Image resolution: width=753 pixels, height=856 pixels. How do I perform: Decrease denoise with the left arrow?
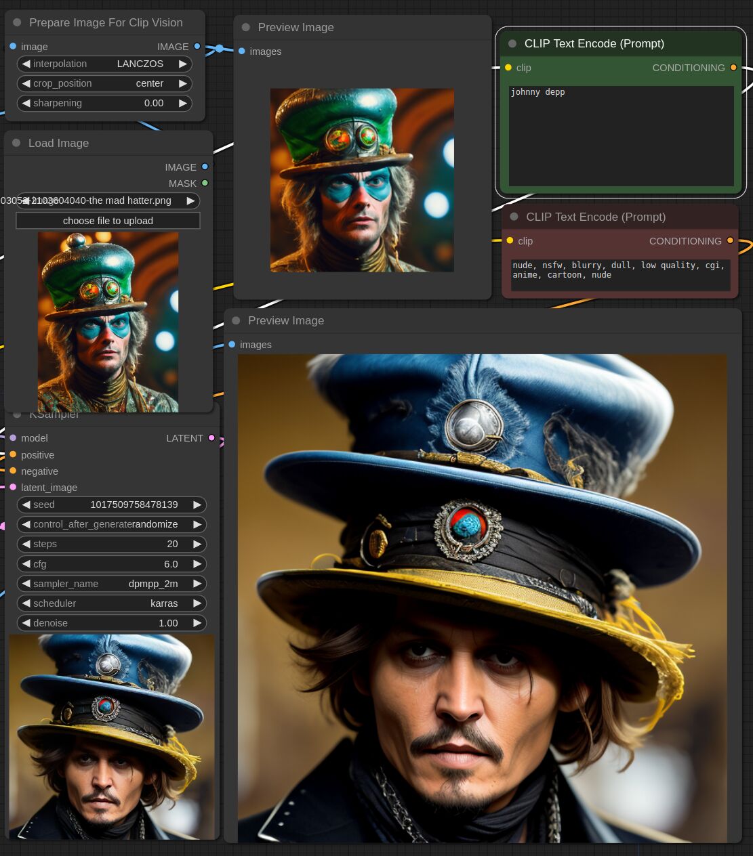26,622
